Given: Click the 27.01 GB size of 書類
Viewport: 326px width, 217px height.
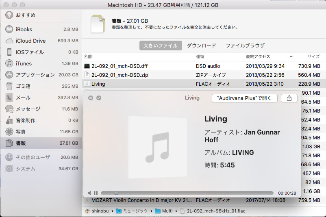Looking at the screenshot, I should [69, 143].
